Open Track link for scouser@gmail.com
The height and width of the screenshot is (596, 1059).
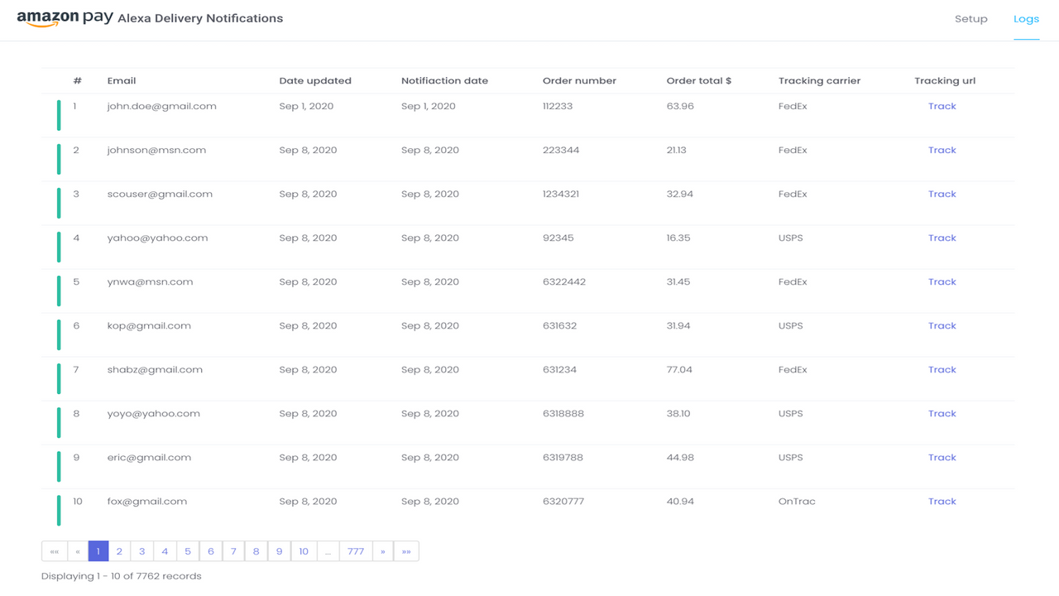(x=942, y=194)
